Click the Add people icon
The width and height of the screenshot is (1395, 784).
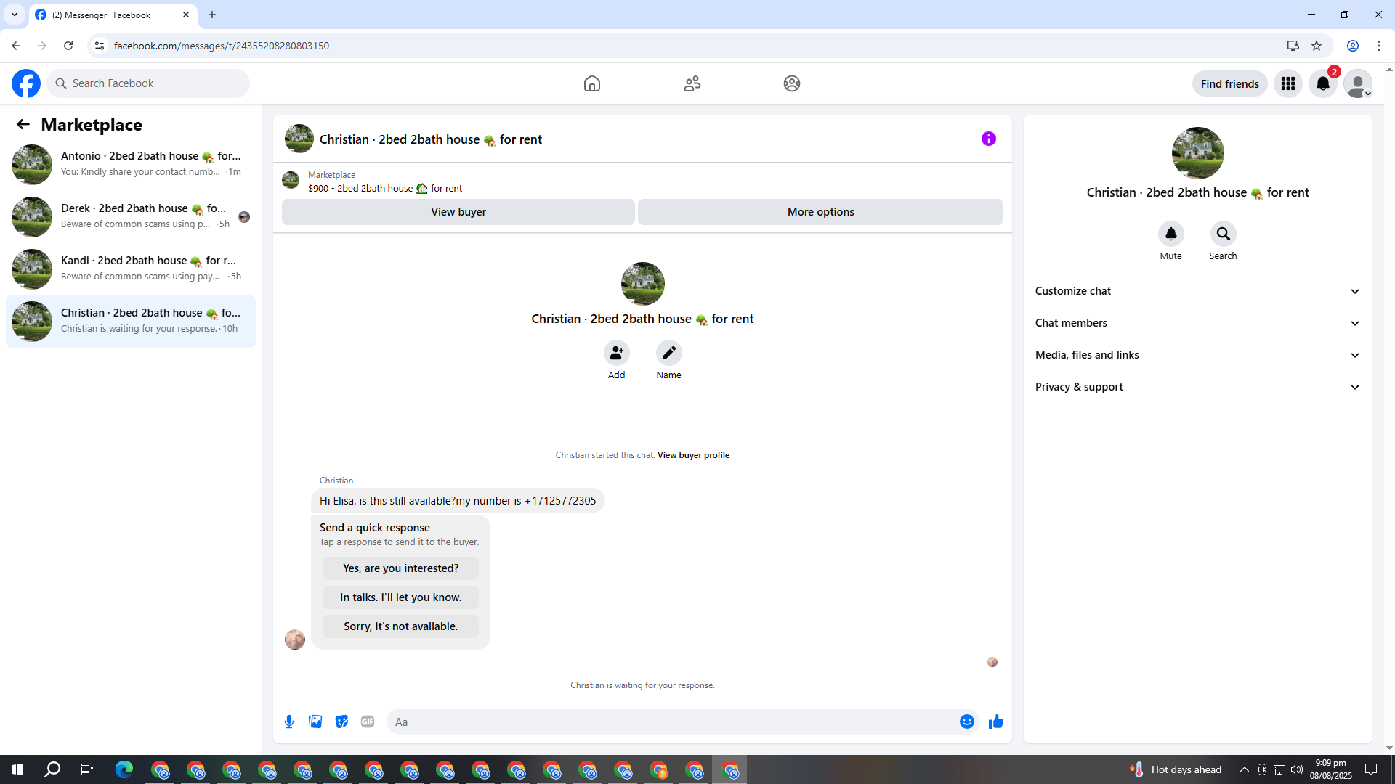[x=616, y=353]
